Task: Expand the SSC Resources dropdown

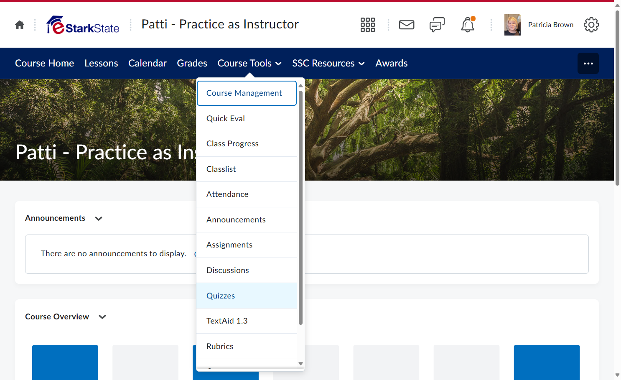Action: 328,64
